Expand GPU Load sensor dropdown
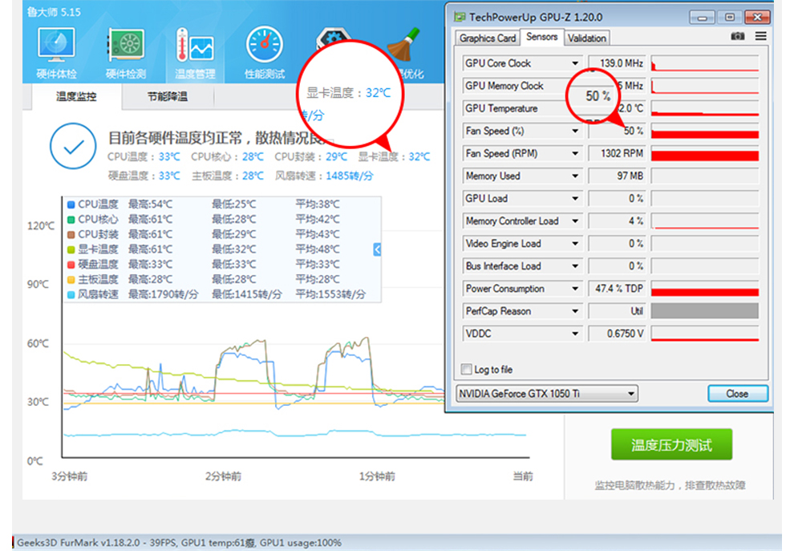 point(575,199)
